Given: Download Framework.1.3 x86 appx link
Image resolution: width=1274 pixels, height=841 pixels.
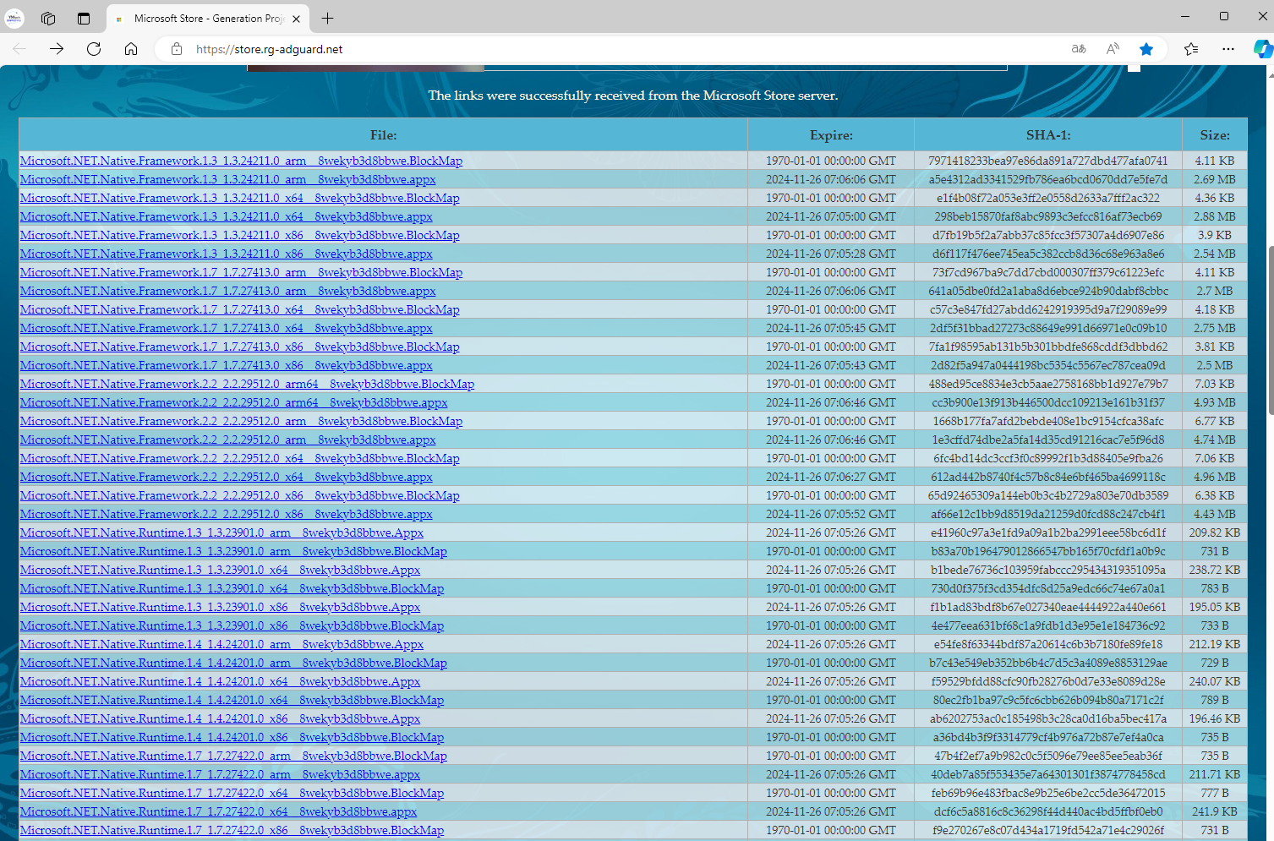Looking at the screenshot, I should tap(226, 254).
